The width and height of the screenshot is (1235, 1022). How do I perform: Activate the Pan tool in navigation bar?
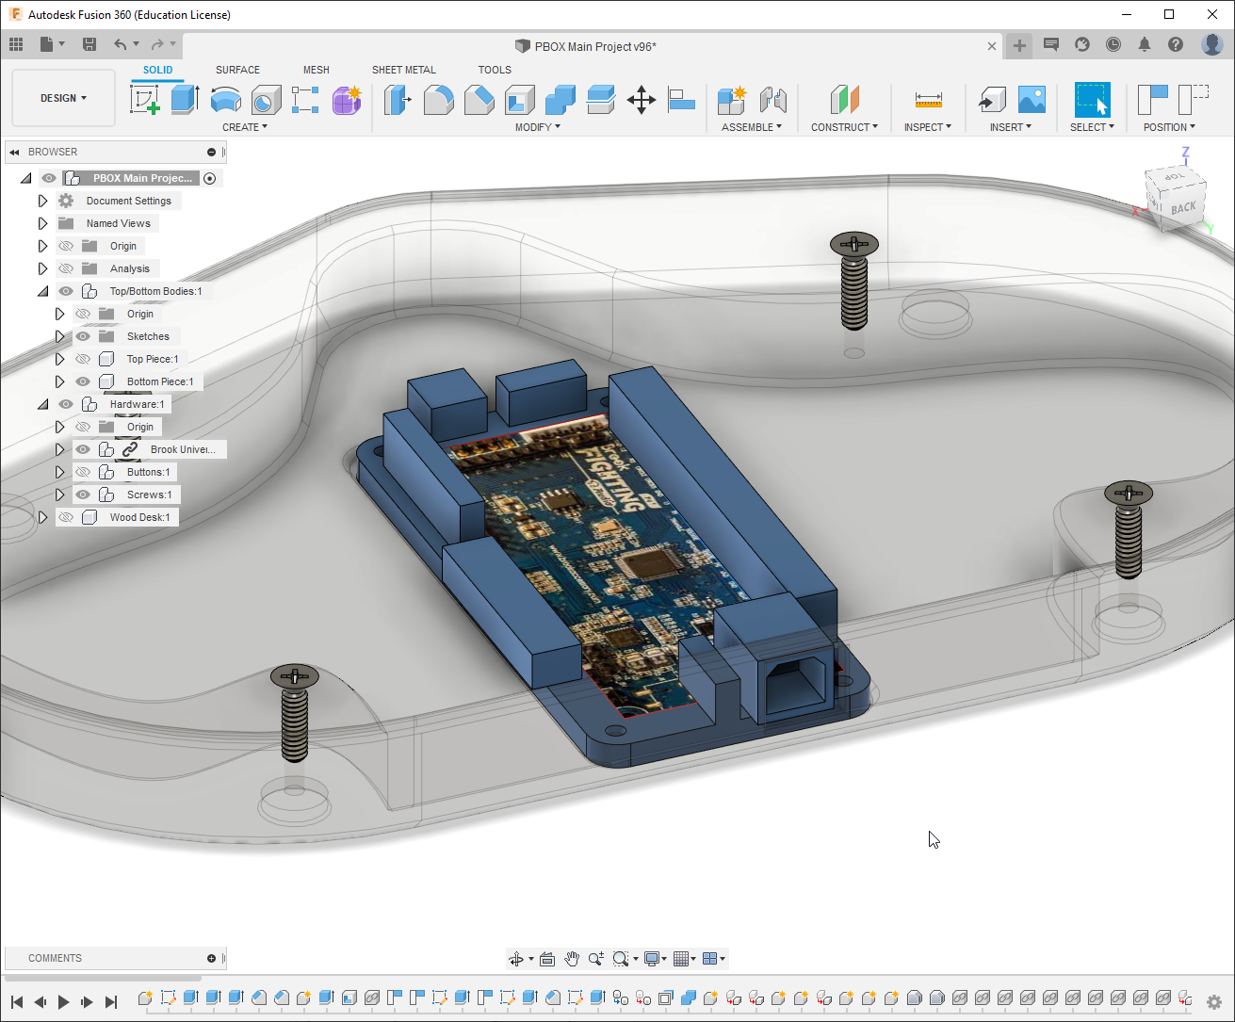[571, 958]
